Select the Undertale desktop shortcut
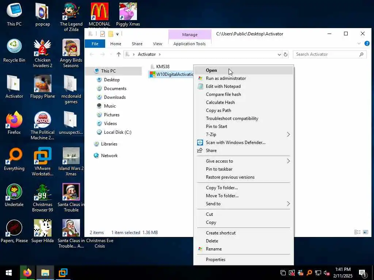 click(14, 195)
